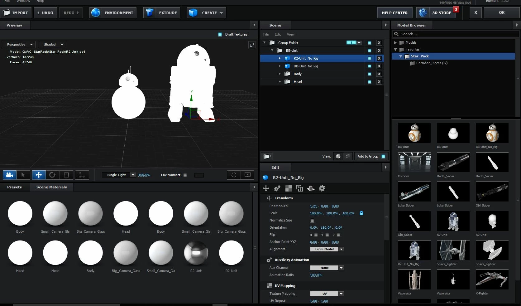Click the Import button
The width and height of the screenshot is (521, 306).
[x=16, y=13]
